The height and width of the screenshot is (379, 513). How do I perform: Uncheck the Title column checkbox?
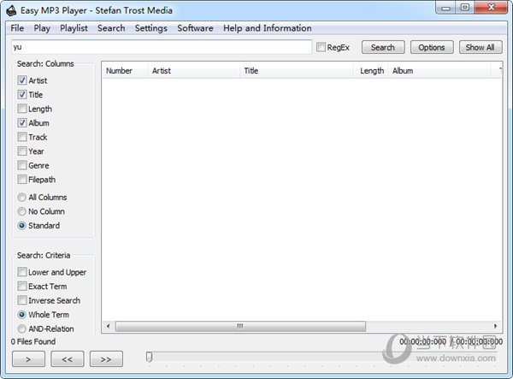(x=22, y=95)
